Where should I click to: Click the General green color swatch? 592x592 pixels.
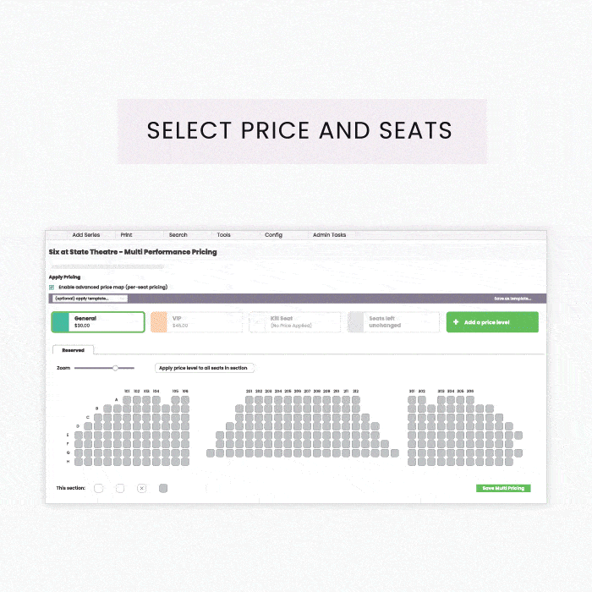[x=60, y=322]
